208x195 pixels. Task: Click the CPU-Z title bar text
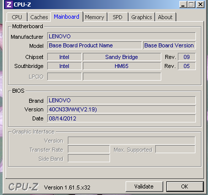[x=22, y=5]
